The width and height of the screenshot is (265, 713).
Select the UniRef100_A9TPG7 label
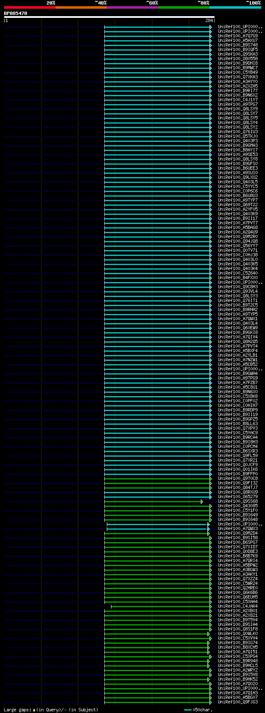pos(238,105)
